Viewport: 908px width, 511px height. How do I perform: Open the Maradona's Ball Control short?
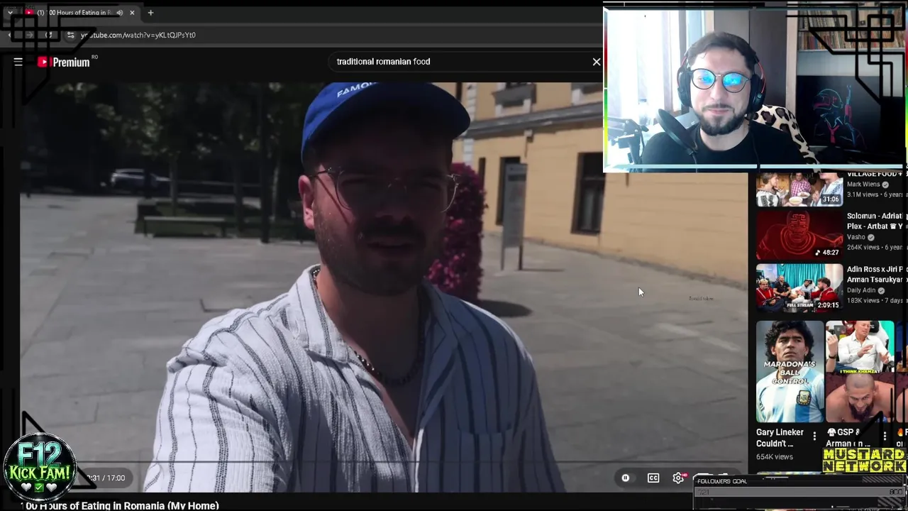click(x=790, y=372)
